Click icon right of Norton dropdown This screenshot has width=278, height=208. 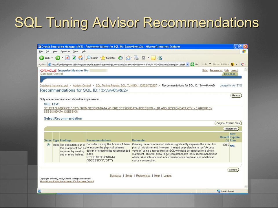(x=242, y=64)
